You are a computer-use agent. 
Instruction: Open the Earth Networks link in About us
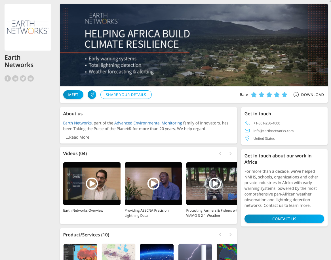77,123
